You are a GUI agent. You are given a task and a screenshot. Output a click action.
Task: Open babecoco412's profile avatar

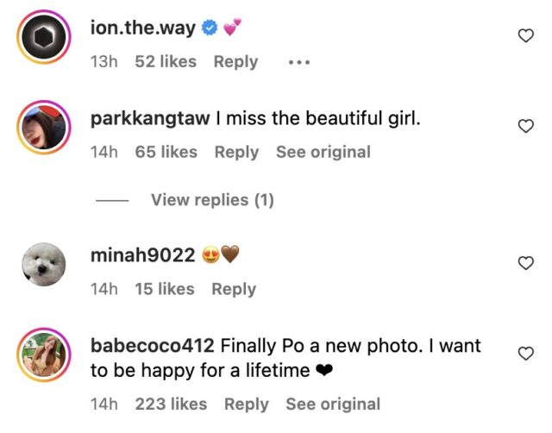[43, 357]
